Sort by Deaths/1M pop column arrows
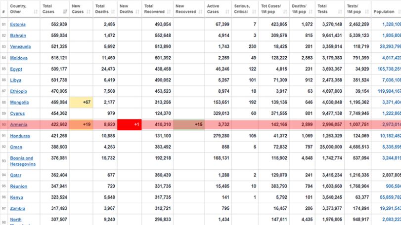Image resolution: width=401 pixels, height=225 pixels. (x=311, y=12)
